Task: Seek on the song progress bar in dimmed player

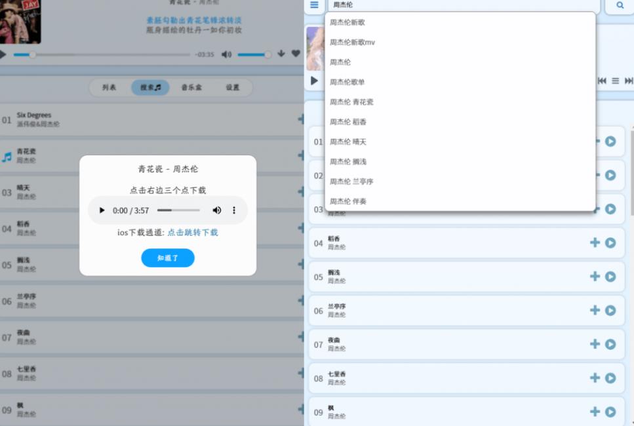Action: point(102,54)
